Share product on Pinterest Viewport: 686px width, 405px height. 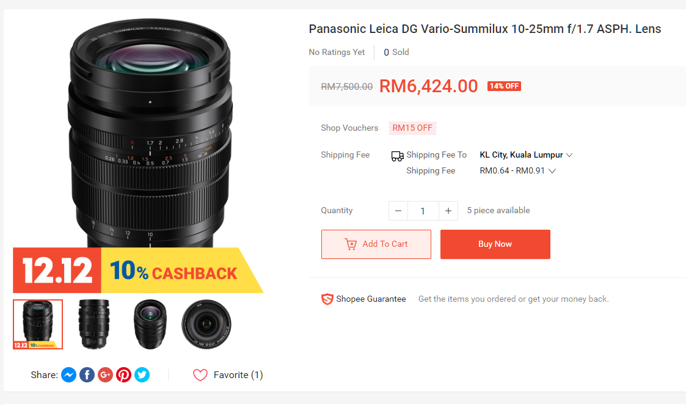(124, 374)
